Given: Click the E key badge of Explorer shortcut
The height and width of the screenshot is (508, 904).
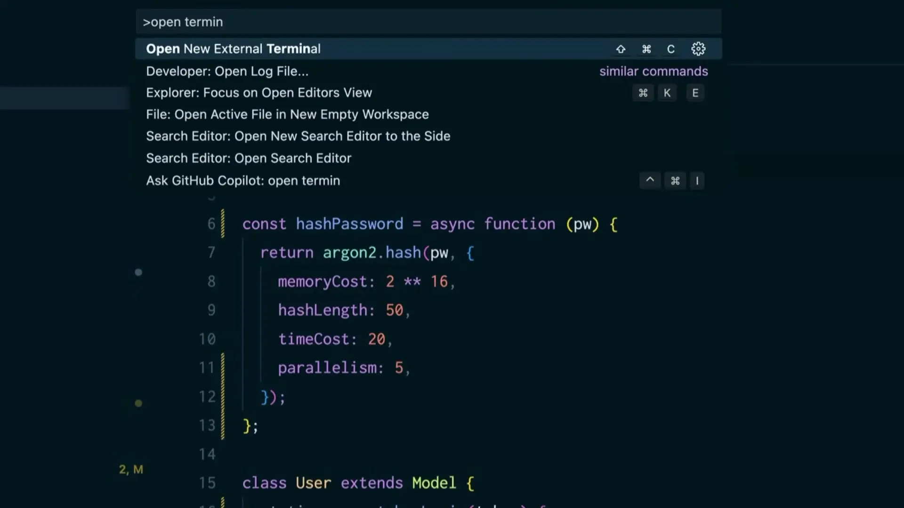Looking at the screenshot, I should point(695,93).
